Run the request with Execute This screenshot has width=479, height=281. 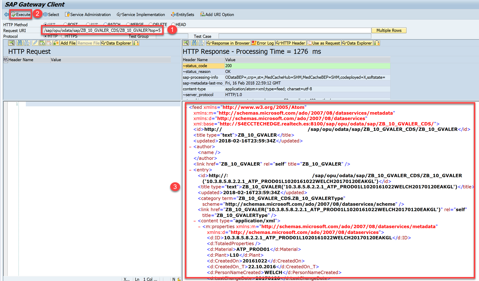pos(21,14)
